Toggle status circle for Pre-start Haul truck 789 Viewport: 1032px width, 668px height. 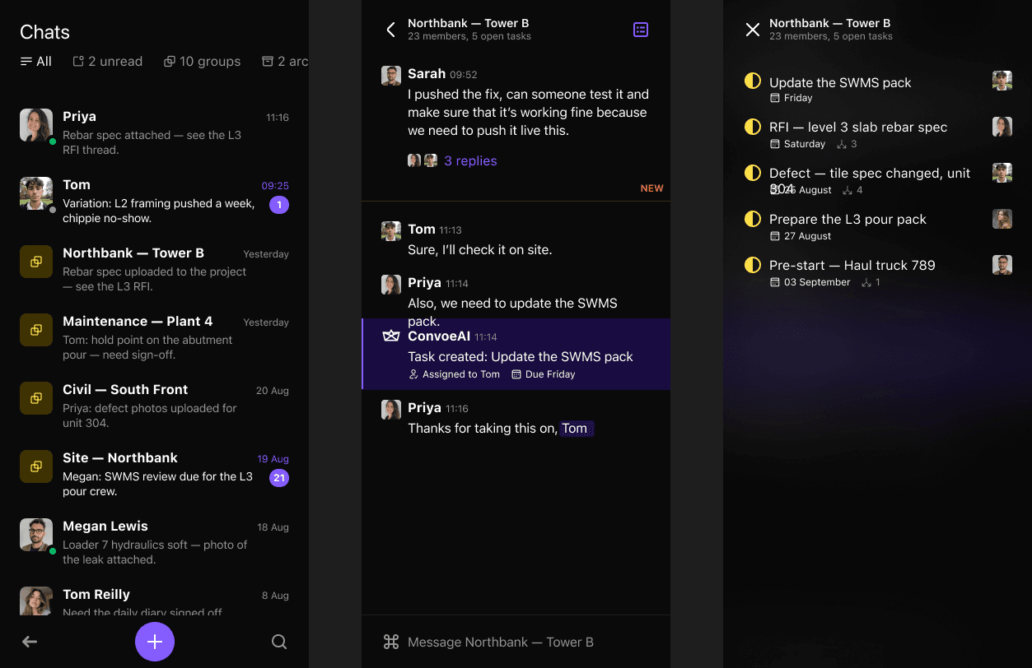tap(752, 265)
